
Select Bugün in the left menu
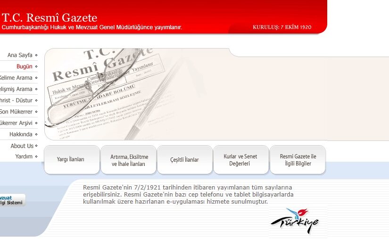coord(25,66)
